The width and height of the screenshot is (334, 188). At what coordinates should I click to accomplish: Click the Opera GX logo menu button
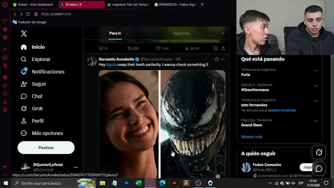click(5, 4)
